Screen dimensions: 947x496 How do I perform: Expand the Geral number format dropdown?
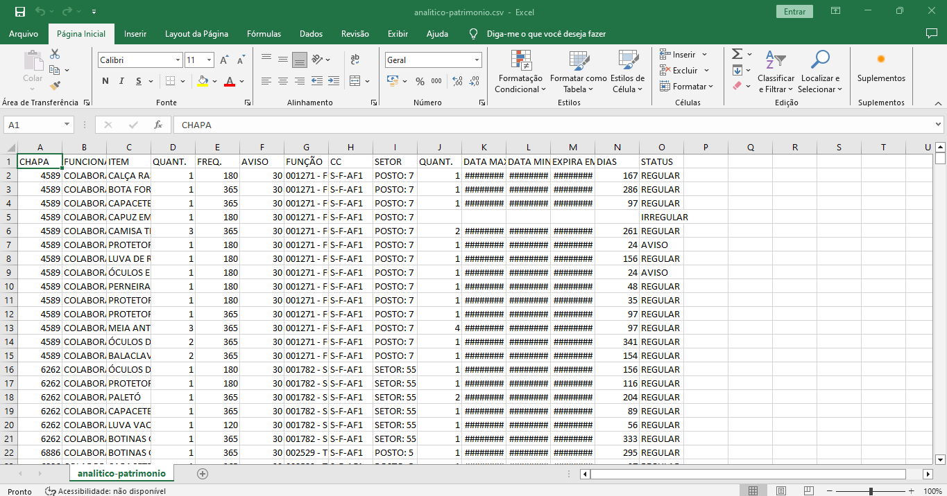[477, 60]
